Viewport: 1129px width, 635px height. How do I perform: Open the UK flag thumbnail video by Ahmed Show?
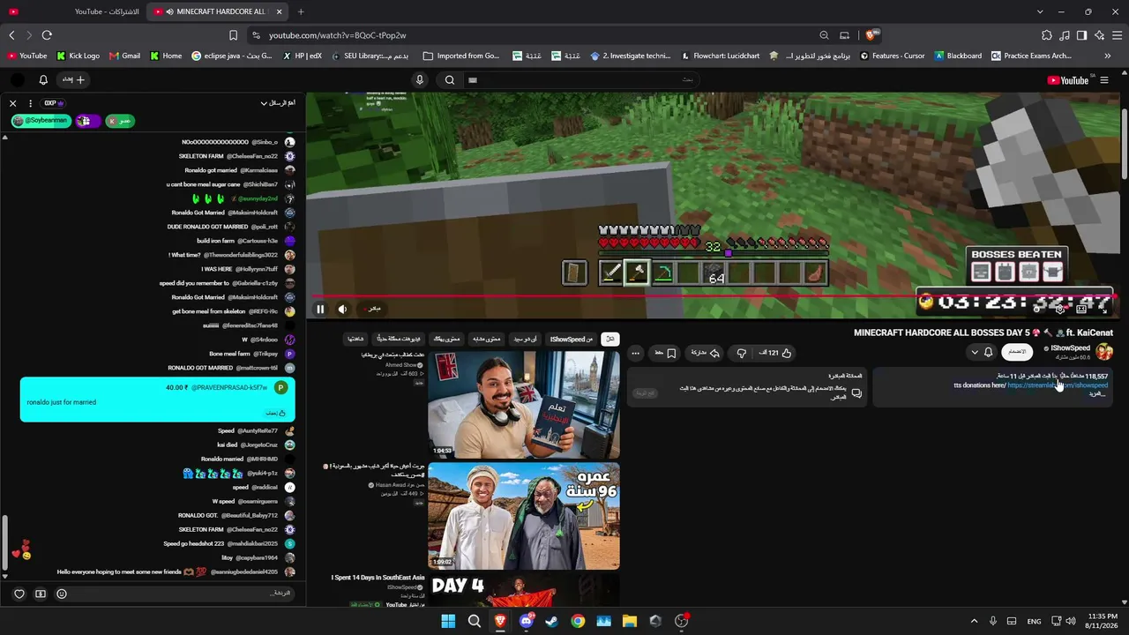pyautogui.click(x=524, y=404)
